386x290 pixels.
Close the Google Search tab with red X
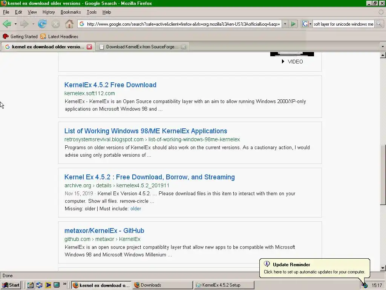[x=89, y=47]
